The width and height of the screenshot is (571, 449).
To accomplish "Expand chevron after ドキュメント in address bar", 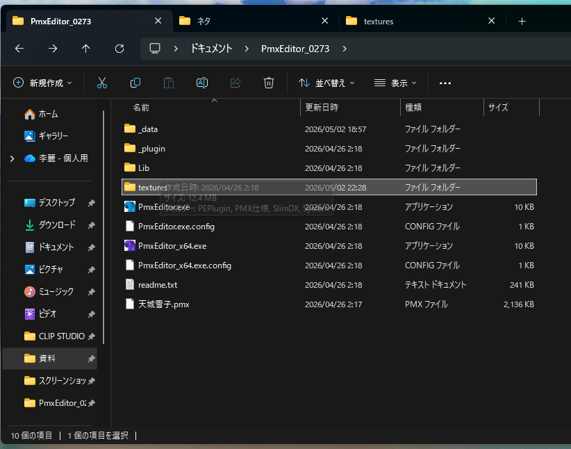I will coord(247,49).
